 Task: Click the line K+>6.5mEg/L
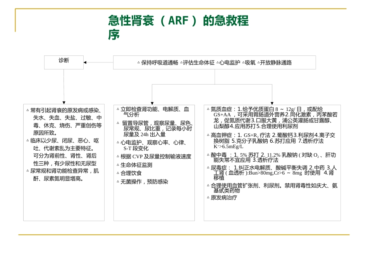coord(229,146)
